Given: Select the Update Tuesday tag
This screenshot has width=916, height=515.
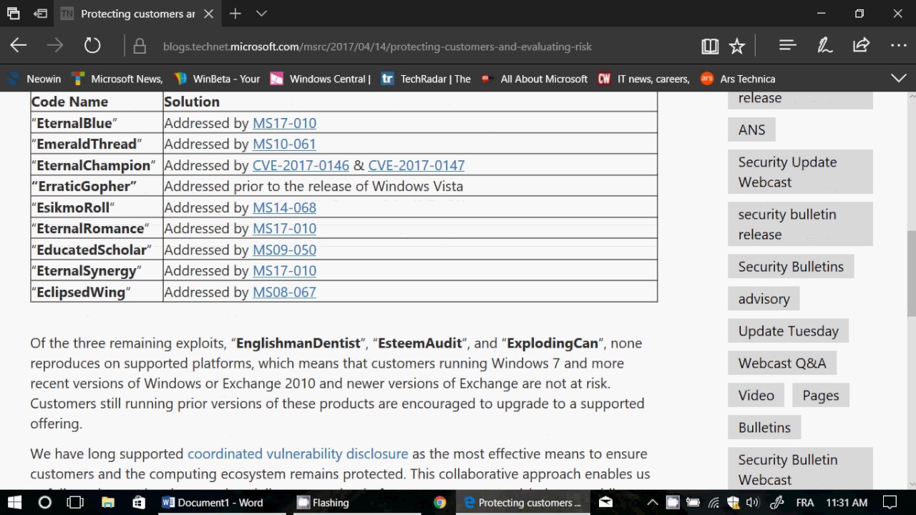Looking at the screenshot, I should (788, 330).
